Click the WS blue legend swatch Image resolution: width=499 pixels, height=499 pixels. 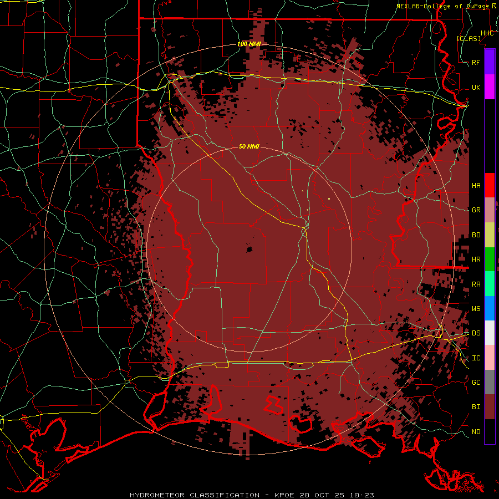pos(490,308)
